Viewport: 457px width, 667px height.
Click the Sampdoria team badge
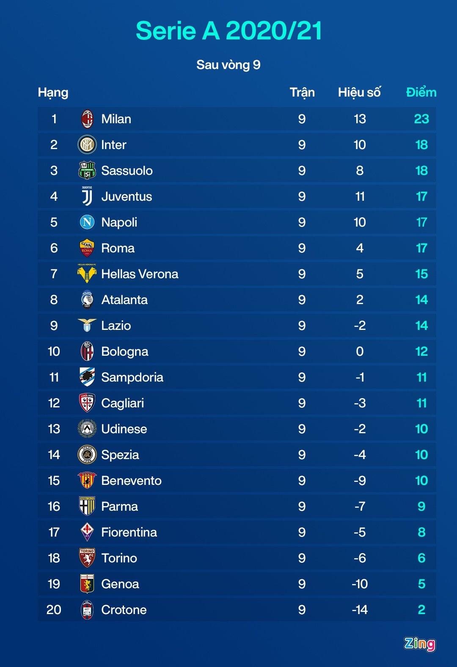pyautogui.click(x=87, y=377)
